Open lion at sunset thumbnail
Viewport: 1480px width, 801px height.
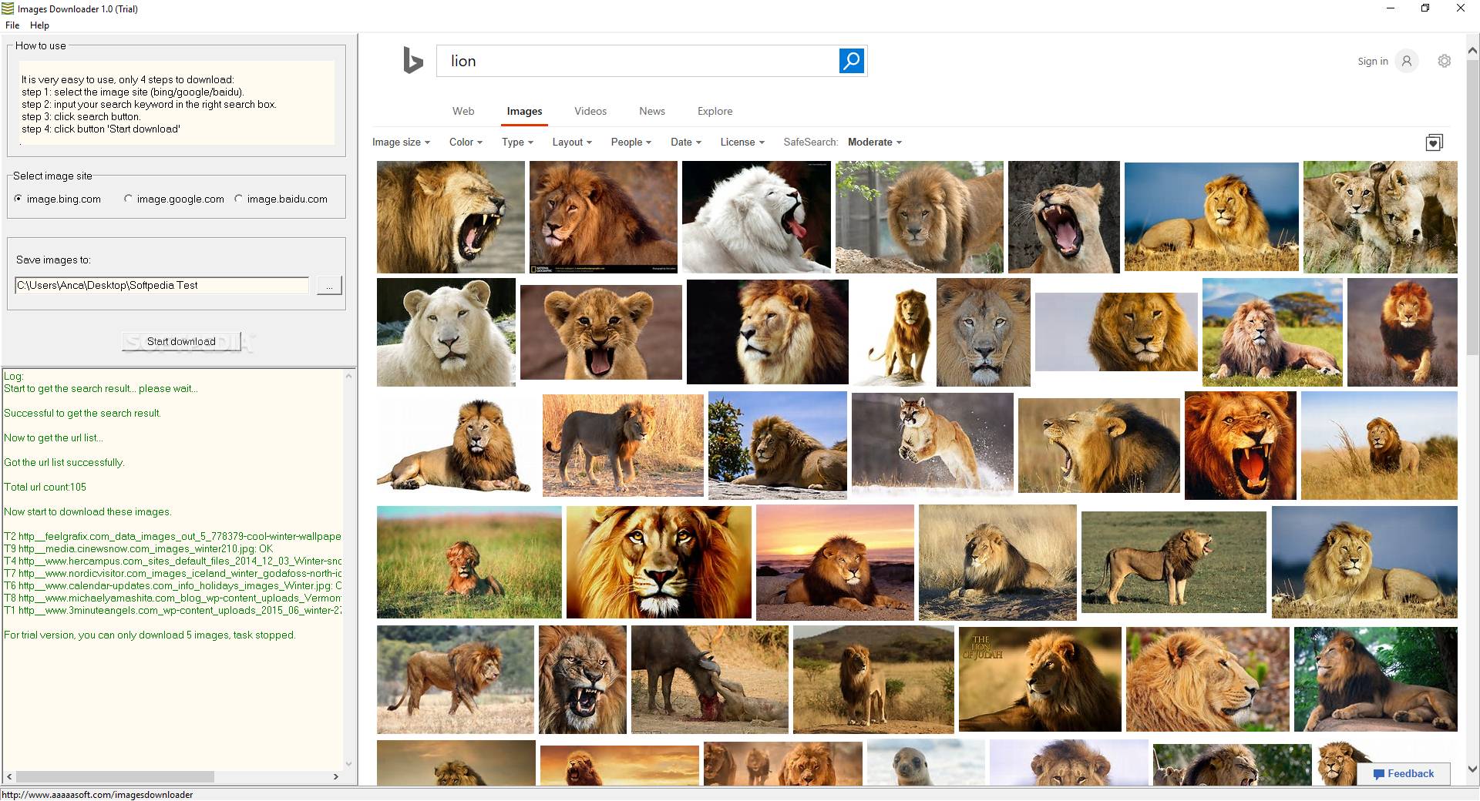click(x=835, y=562)
